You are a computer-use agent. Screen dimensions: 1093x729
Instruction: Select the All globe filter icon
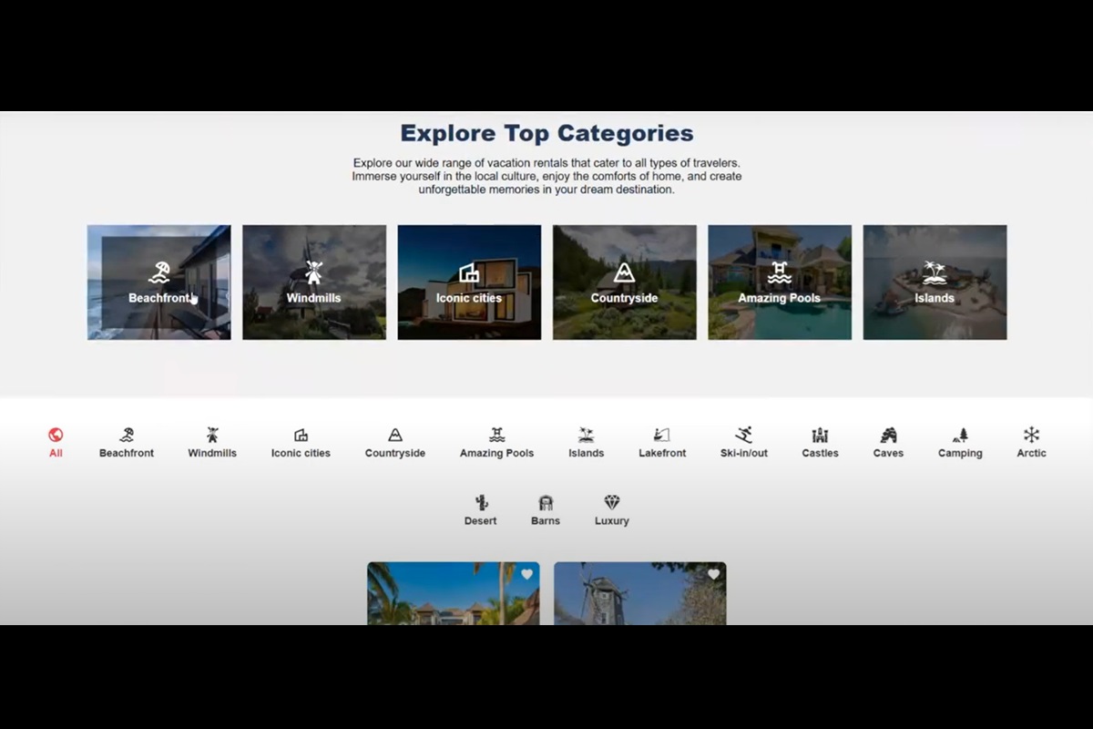(56, 435)
